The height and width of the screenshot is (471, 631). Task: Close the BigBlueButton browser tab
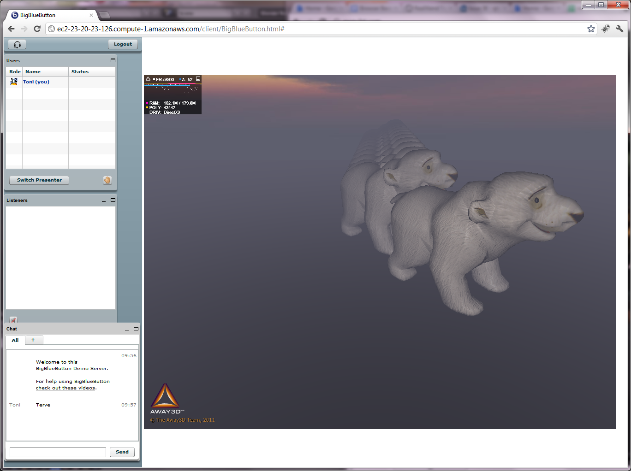coord(91,15)
